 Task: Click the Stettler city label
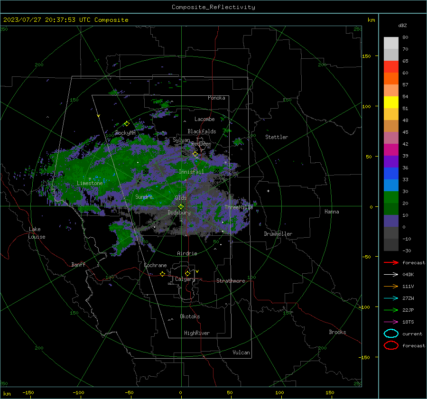pos(277,137)
